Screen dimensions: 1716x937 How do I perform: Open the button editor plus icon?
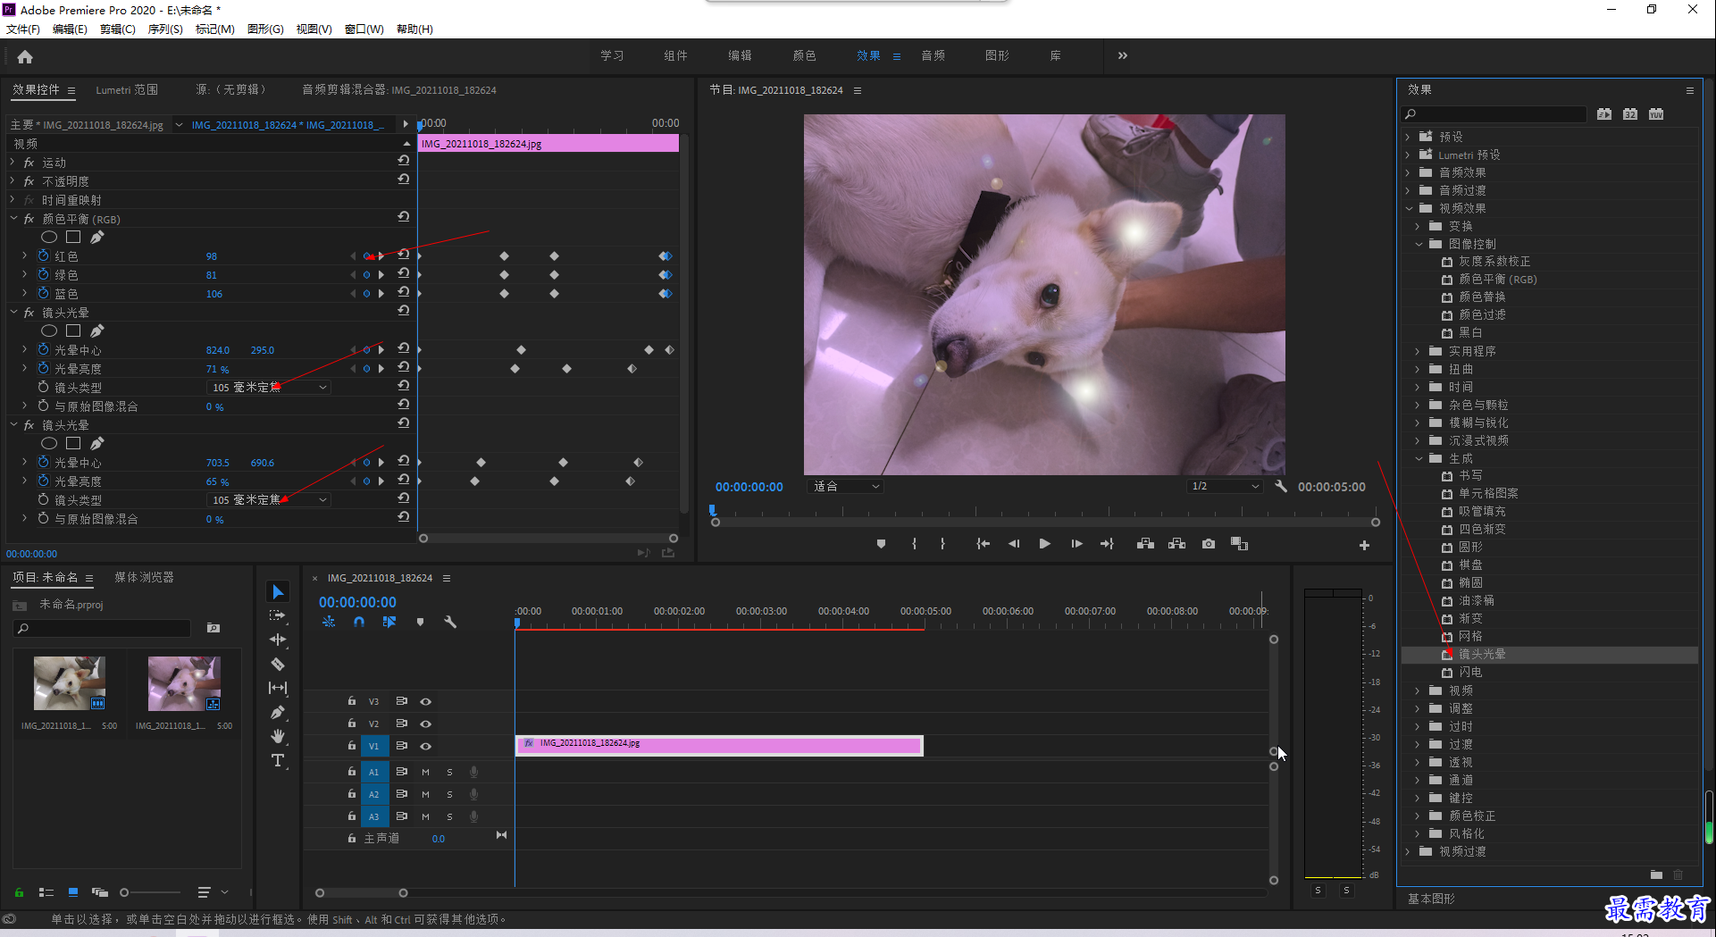(1364, 545)
